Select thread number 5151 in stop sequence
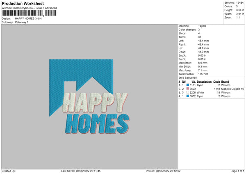 click(193, 85)
